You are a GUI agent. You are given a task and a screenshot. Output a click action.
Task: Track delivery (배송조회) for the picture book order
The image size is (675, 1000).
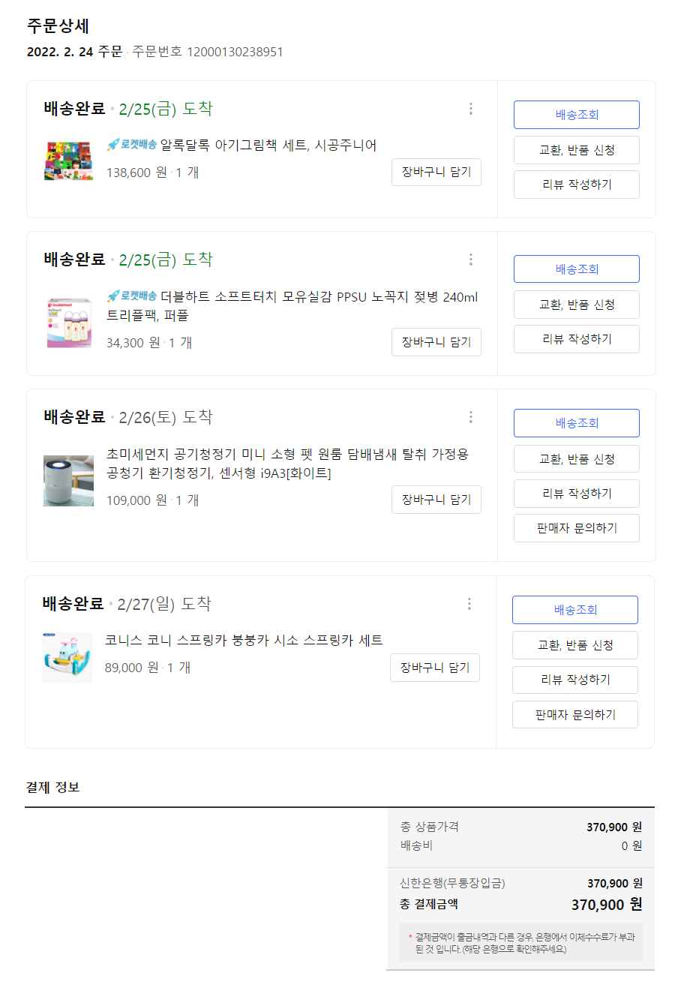point(576,115)
